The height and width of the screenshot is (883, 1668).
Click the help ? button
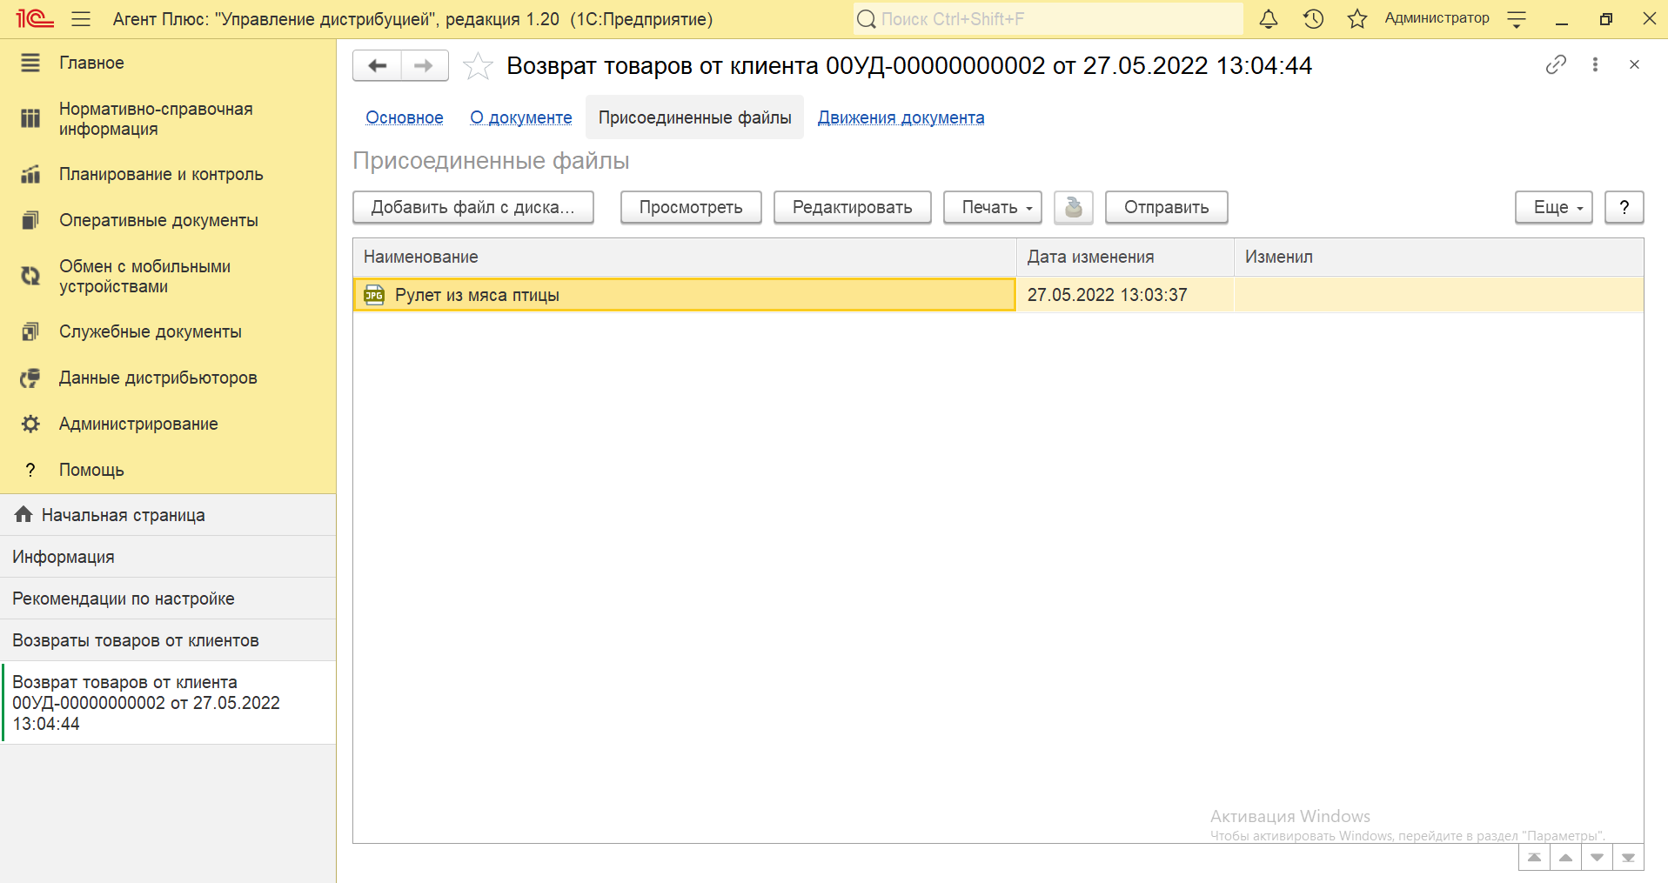click(x=1624, y=207)
